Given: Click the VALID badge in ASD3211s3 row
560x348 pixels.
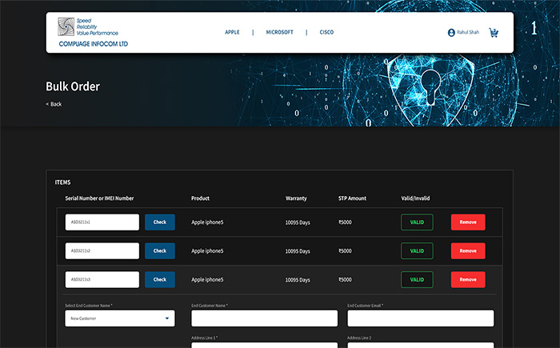Looking at the screenshot, I should 417,279.
